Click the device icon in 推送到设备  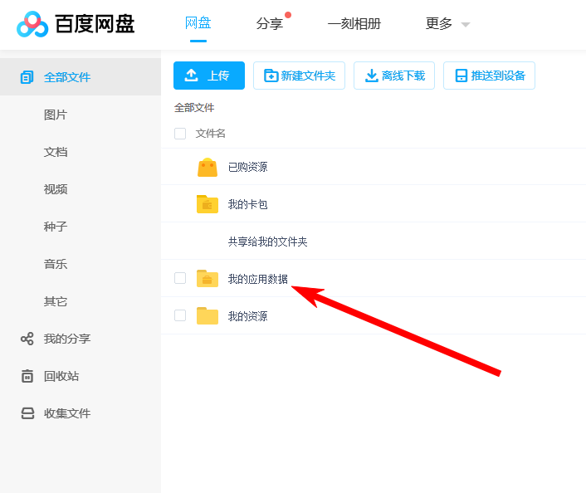pos(461,76)
